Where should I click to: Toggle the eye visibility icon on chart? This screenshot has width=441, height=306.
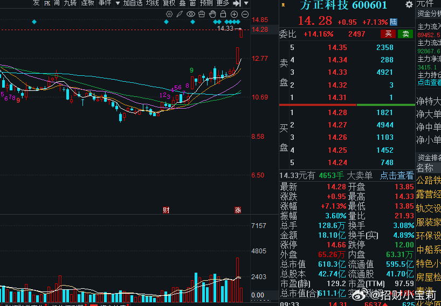[x=191, y=14]
